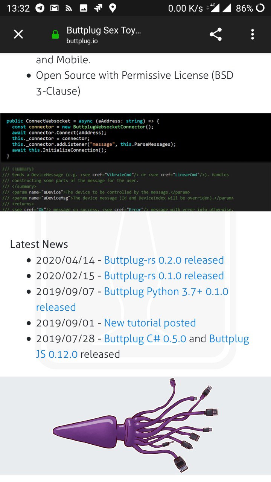Screen dimensions: 271x482
Task: Tap the status bar clock 13:32
Action: click(x=18, y=8)
